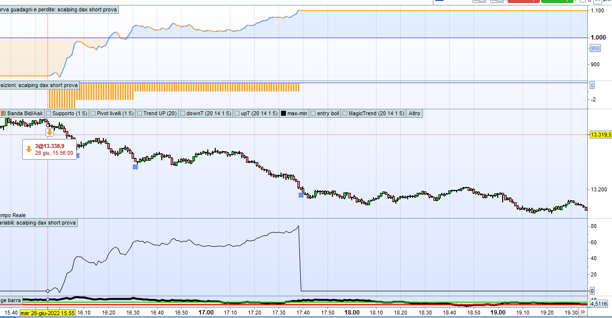The width and height of the screenshot is (612, 318).
Task: Open the Altro indicators dropdown
Action: [x=414, y=114]
